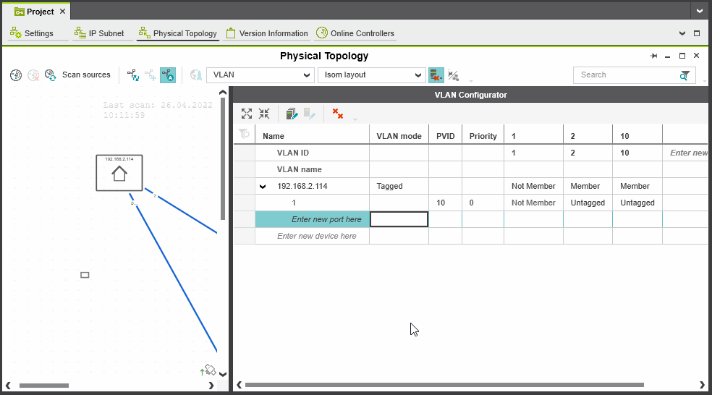Click the first network topology toolbar icon
The image size is (712, 395).
[x=132, y=75]
